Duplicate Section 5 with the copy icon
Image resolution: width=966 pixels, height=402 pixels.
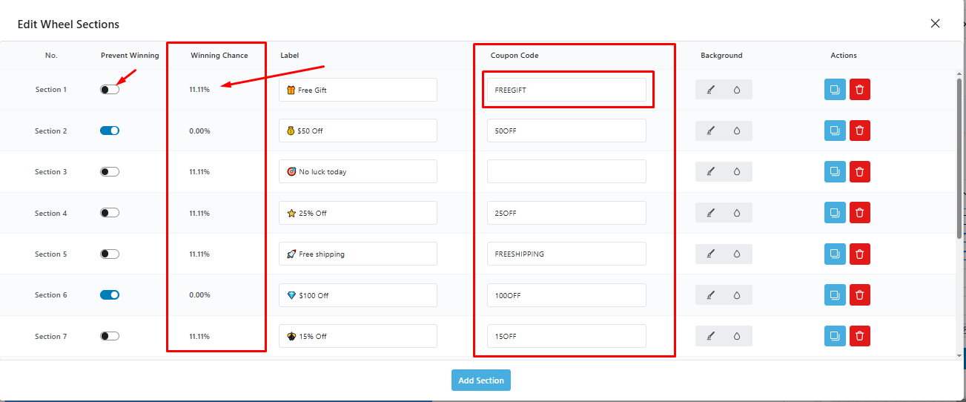pyautogui.click(x=835, y=254)
